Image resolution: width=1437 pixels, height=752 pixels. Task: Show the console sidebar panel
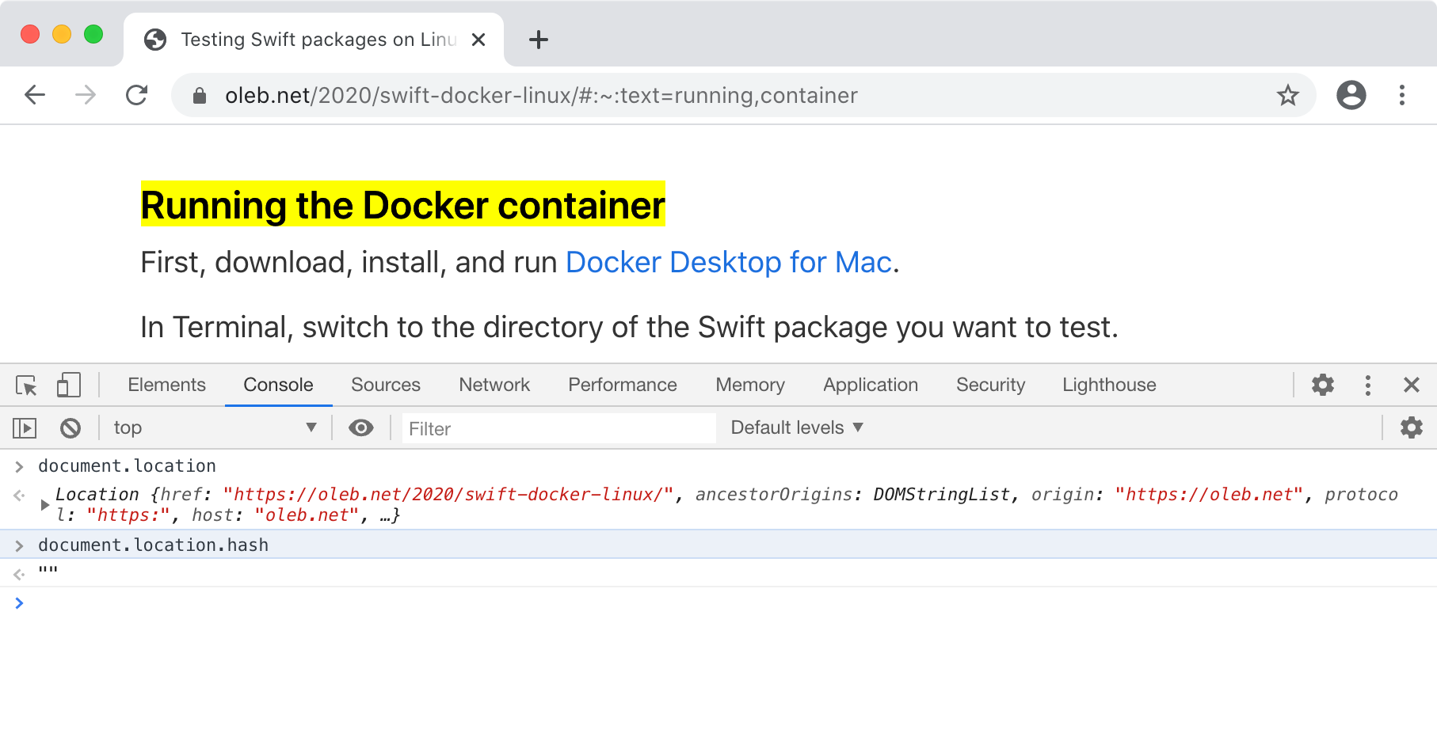point(25,428)
